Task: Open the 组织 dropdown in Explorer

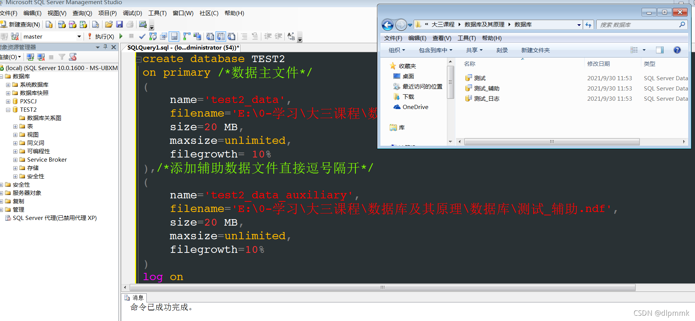Action: (x=397, y=50)
